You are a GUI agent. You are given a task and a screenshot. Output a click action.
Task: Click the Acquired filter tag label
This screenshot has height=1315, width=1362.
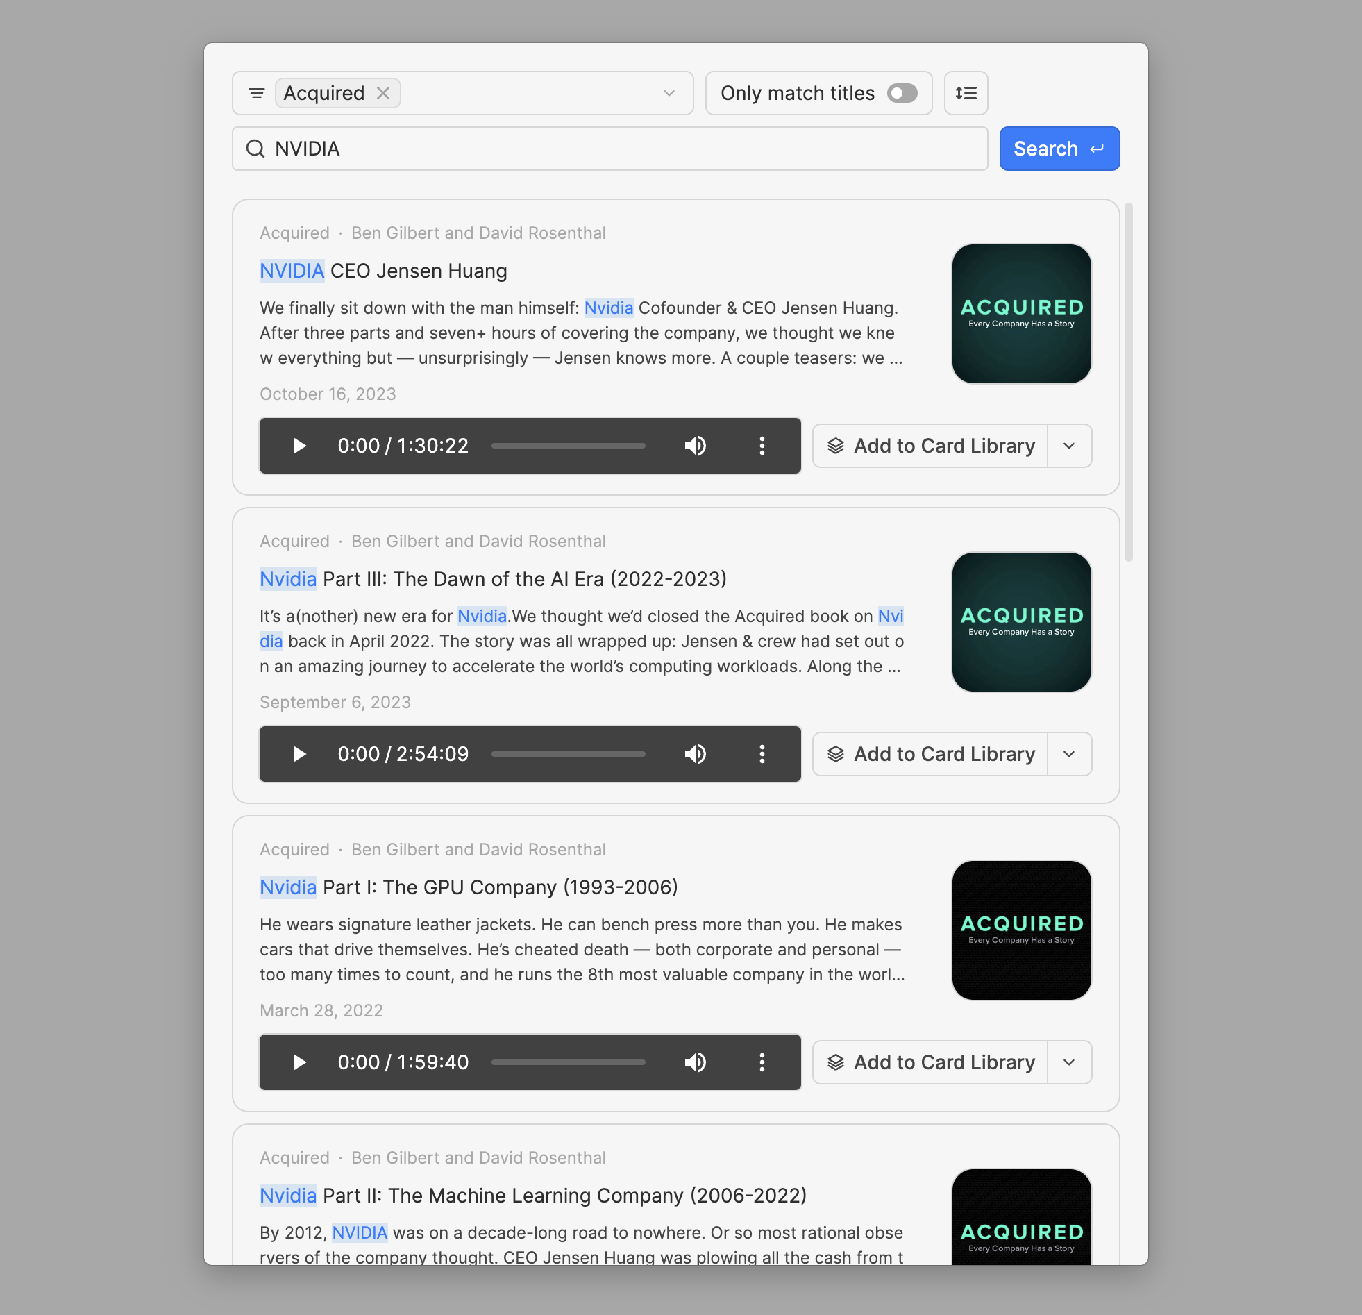coord(323,93)
